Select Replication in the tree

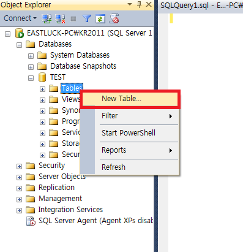click(x=56, y=188)
